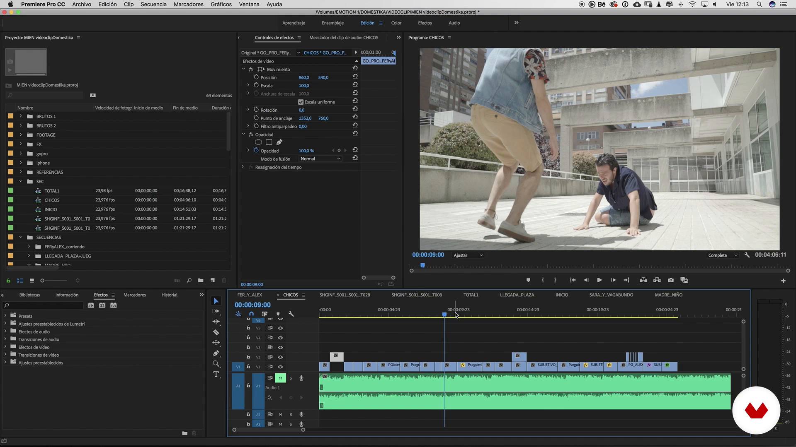Viewport: 796px width, 447px height.
Task: Select the Razor tool
Action: 216,332
